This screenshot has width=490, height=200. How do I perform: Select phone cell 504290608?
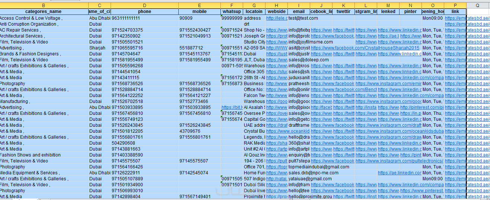pos(144,143)
